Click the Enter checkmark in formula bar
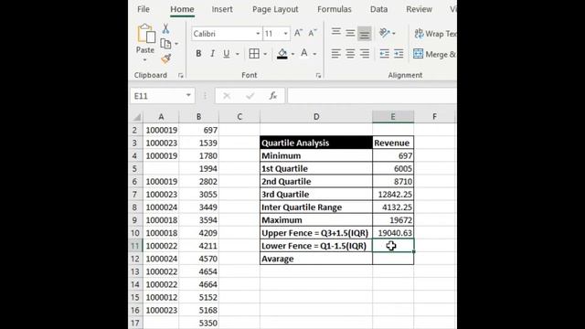The width and height of the screenshot is (585, 329). click(x=250, y=96)
